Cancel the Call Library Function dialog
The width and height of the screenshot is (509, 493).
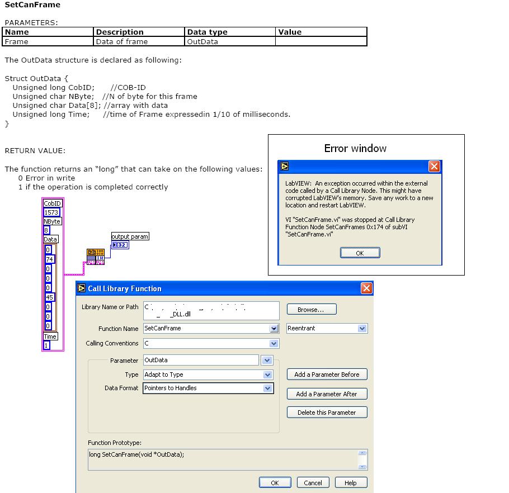tap(313, 482)
